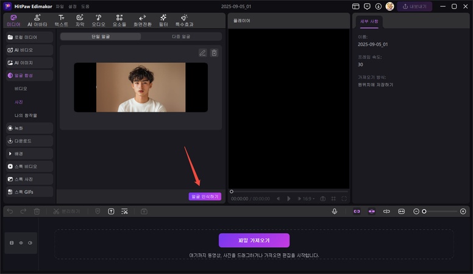Take a snapshot with the camera icon

pos(323,198)
